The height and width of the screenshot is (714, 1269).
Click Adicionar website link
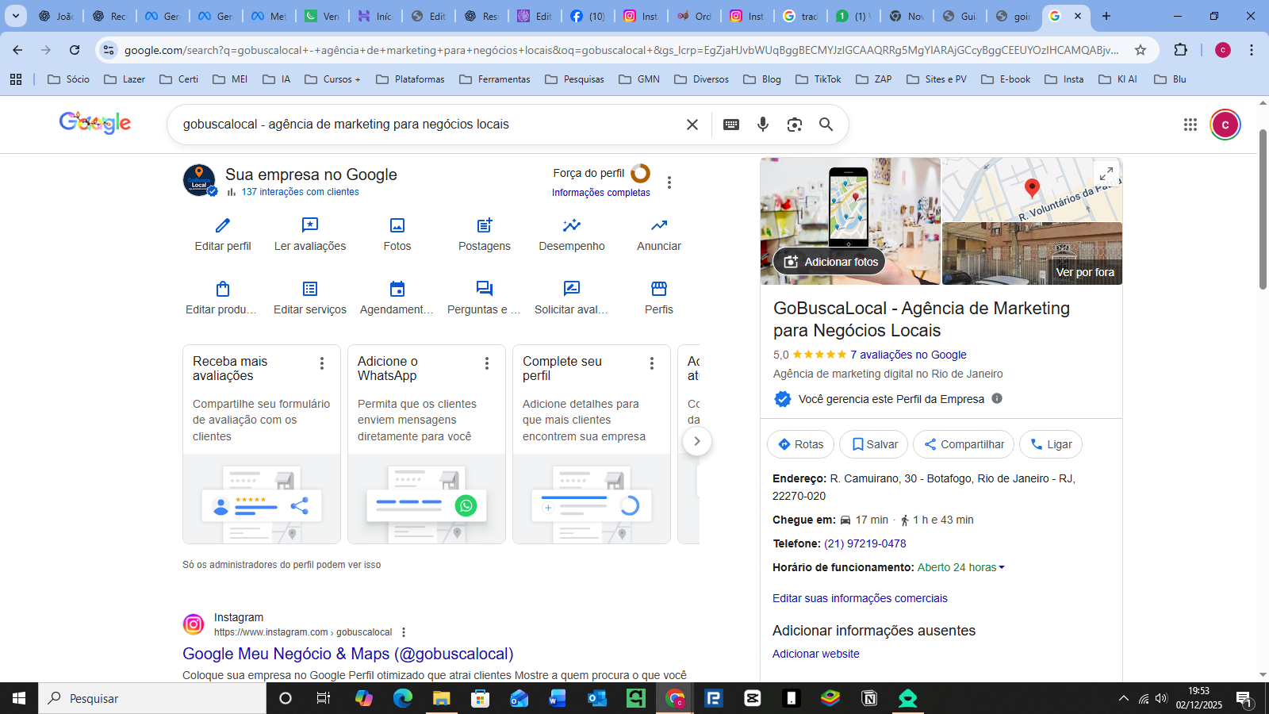click(x=816, y=654)
